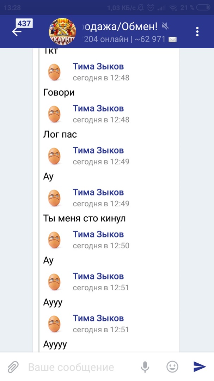Tap the paperclip attachment icon
The image size is (214, 381).
tap(13, 367)
